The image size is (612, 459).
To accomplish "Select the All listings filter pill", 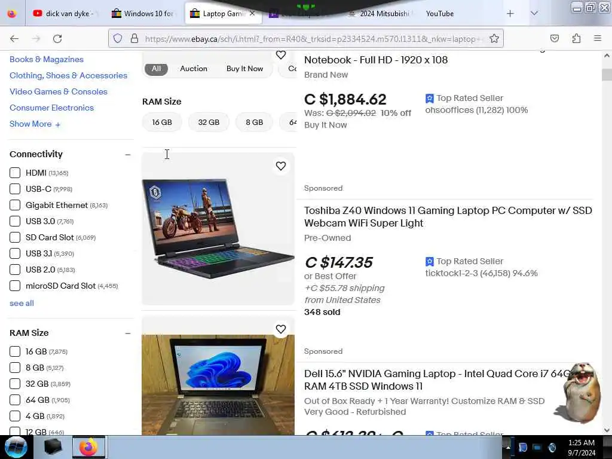I will [156, 69].
